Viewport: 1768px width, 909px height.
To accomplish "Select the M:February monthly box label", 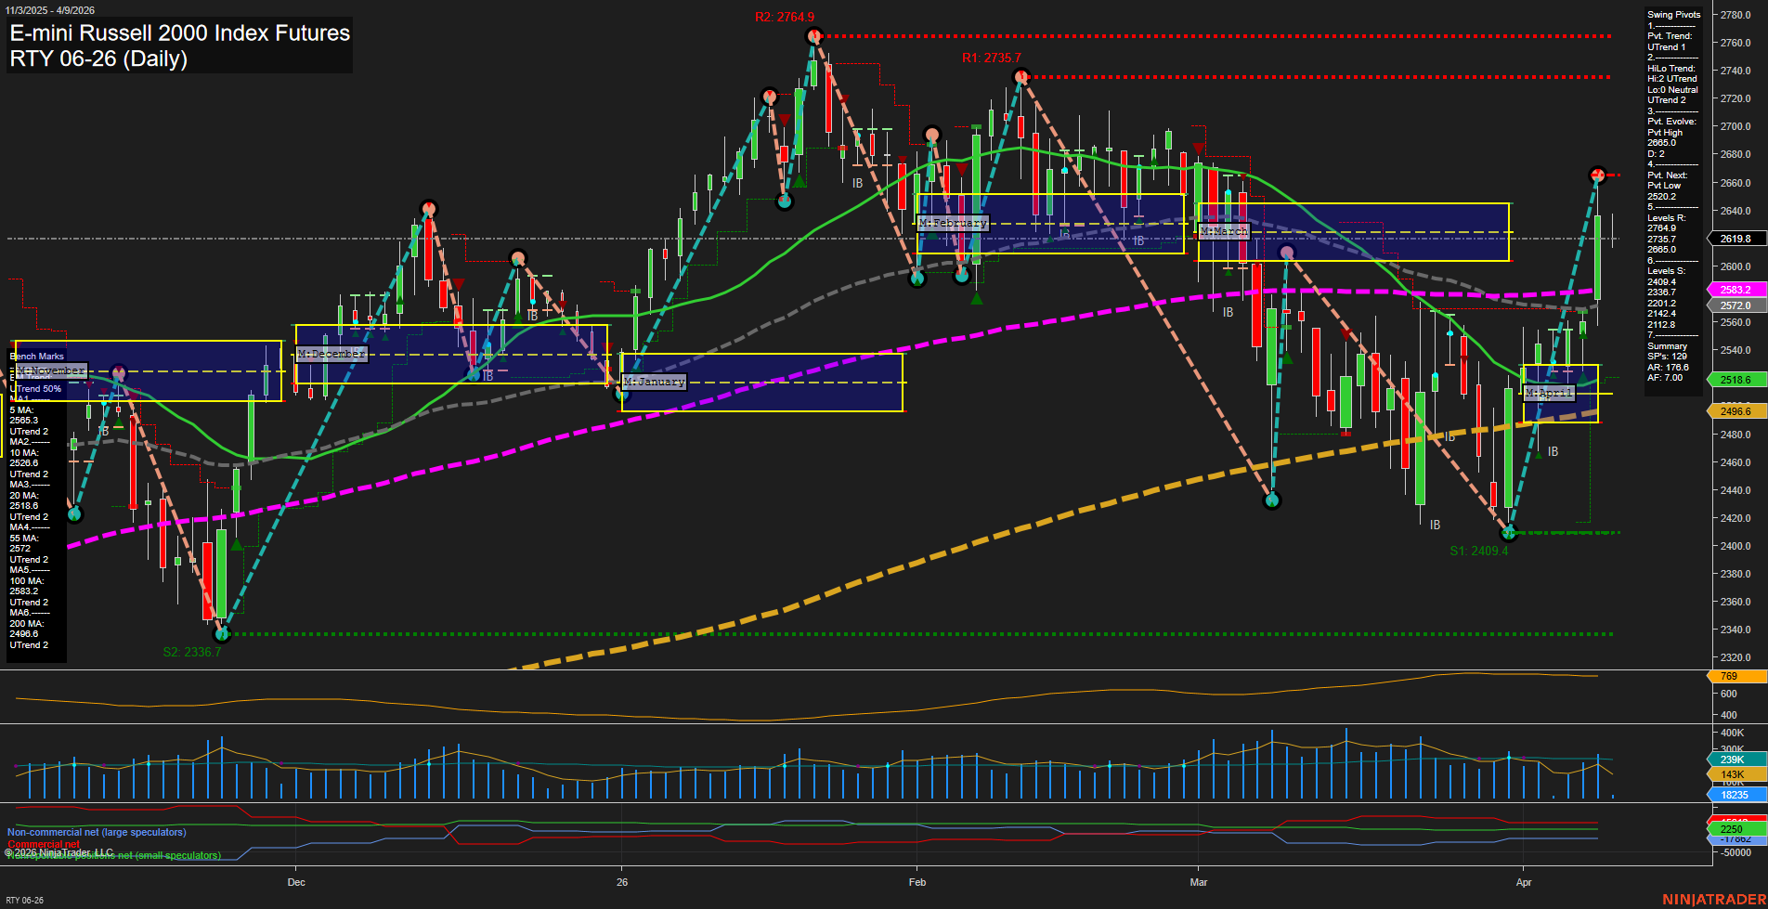I will [x=954, y=224].
